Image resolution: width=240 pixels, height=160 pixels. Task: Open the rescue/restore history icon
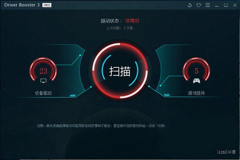189,5
